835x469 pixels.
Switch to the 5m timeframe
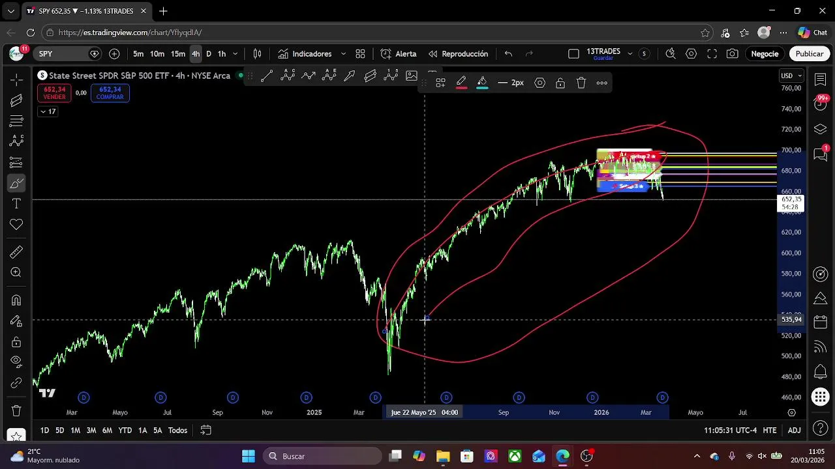[138, 54]
